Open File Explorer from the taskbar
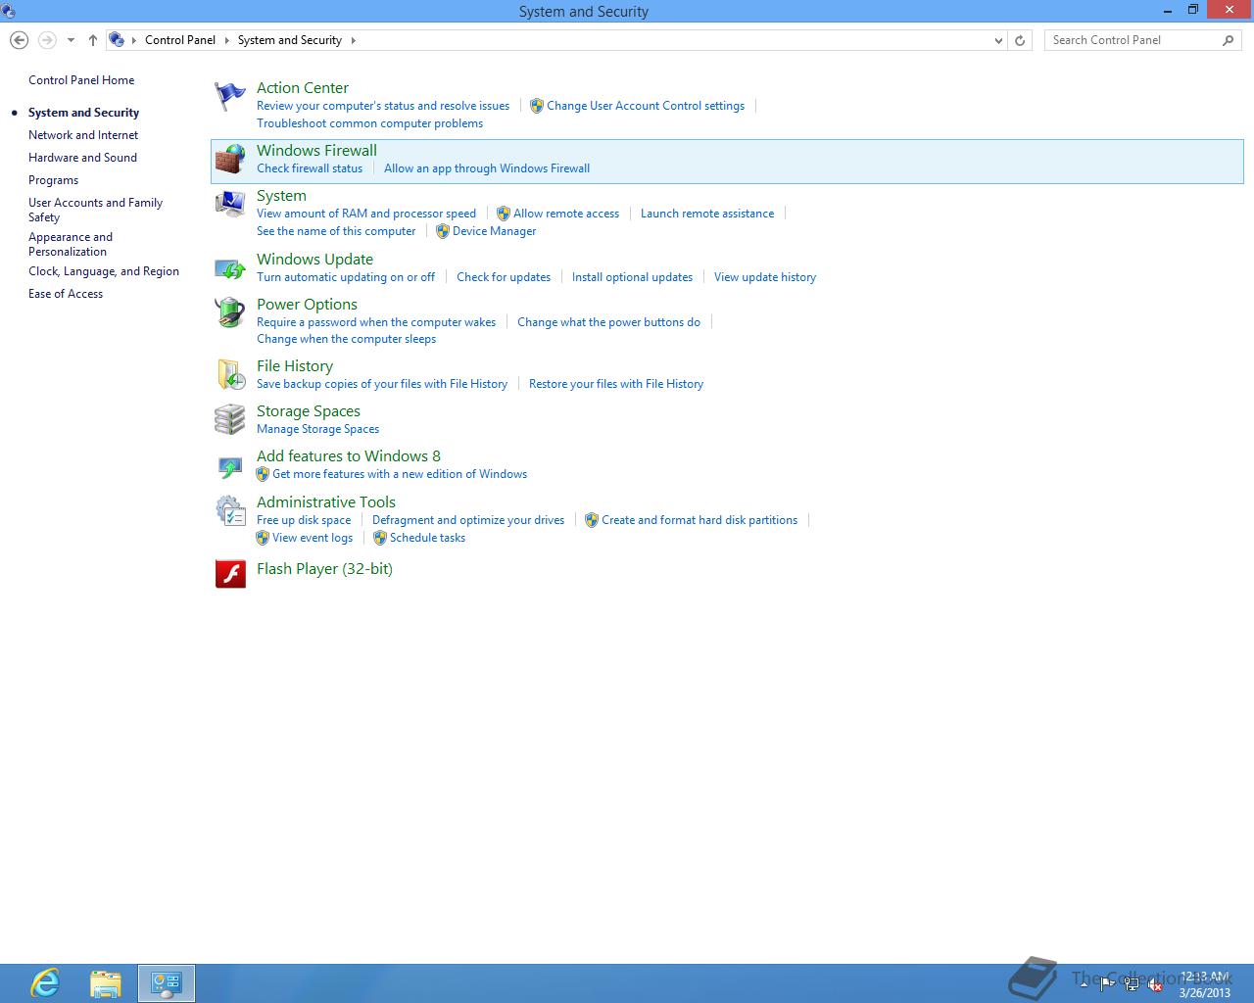 106,982
